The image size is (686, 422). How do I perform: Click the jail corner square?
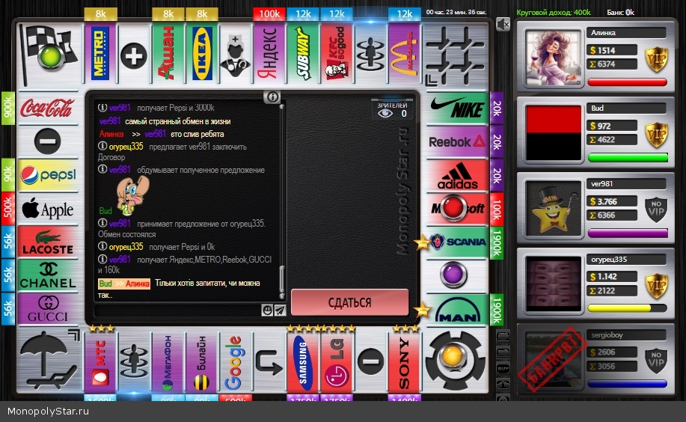[456, 55]
